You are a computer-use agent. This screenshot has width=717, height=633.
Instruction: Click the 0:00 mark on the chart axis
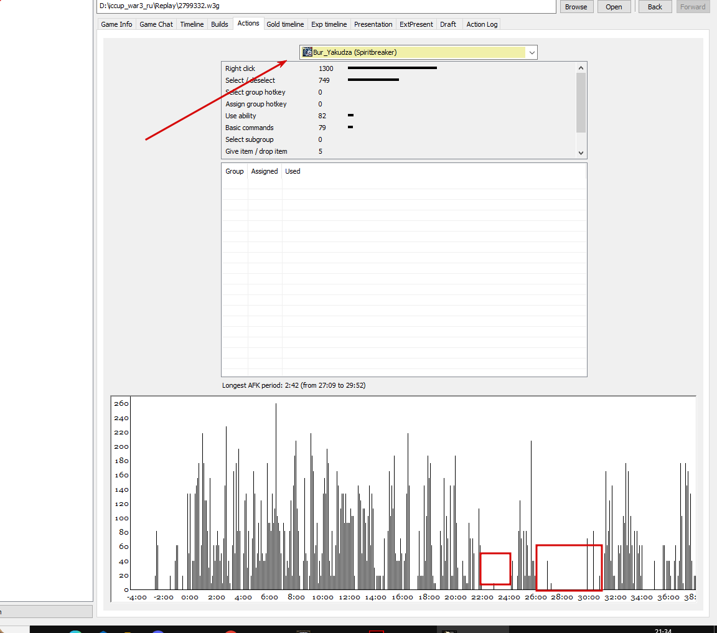190,598
